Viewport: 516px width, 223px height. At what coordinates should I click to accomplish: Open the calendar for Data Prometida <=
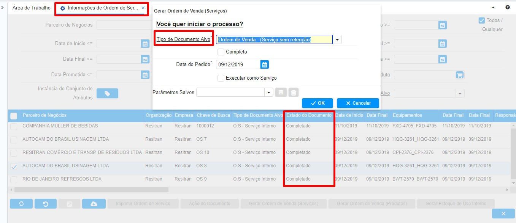[x=145, y=75]
